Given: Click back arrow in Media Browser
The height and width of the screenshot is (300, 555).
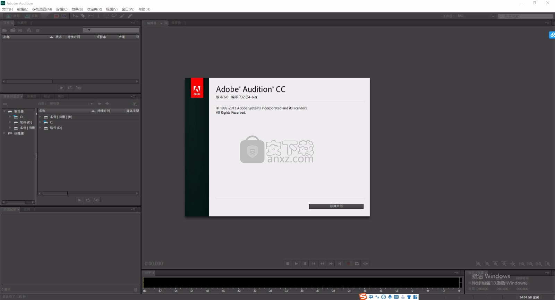Looking at the screenshot, I should coord(100,104).
